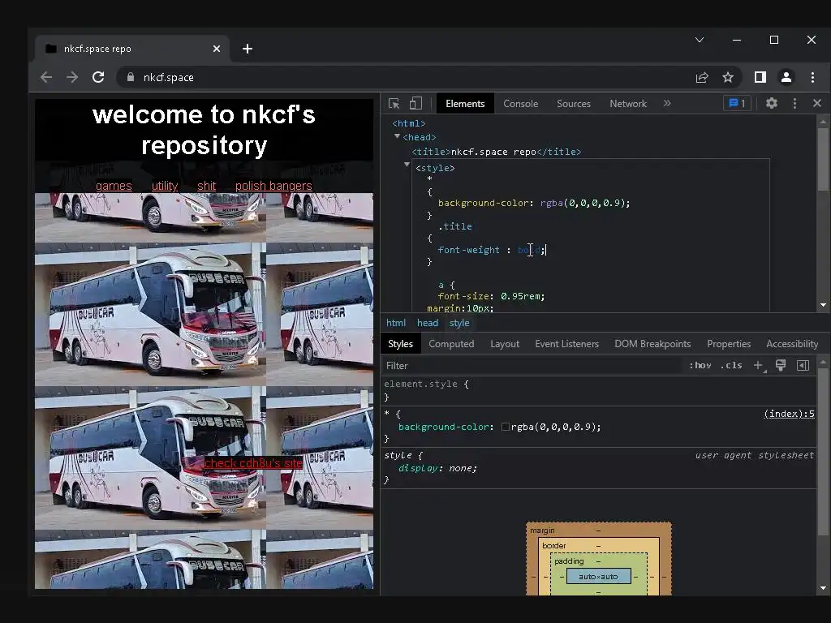
Task: Switch to the Console tab
Action: tap(520, 104)
